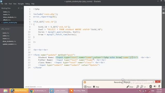Click the Working Files settings gear icon
The height and width of the screenshot is (93, 165).
pos(19,8)
